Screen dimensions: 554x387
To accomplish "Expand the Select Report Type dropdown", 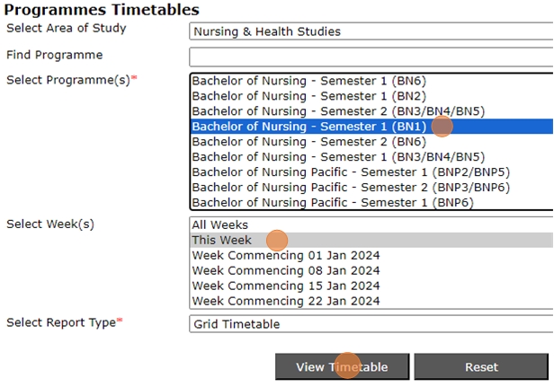I will click(371, 324).
